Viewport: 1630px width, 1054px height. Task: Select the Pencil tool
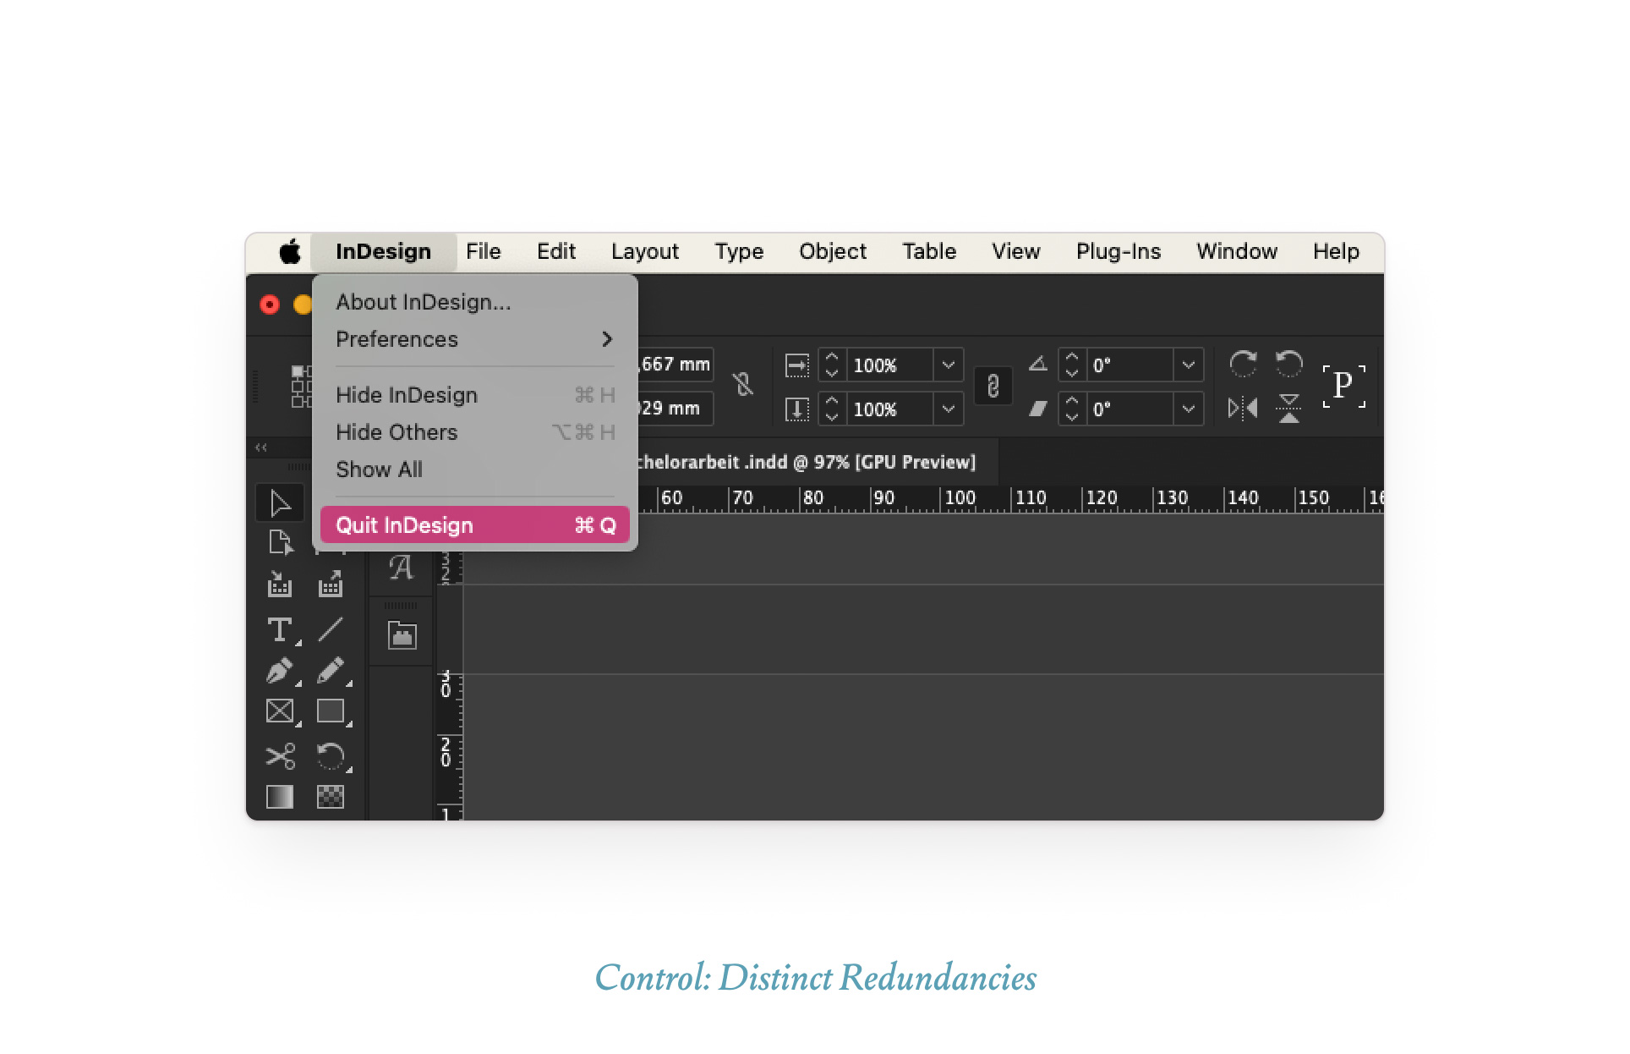pos(330,671)
